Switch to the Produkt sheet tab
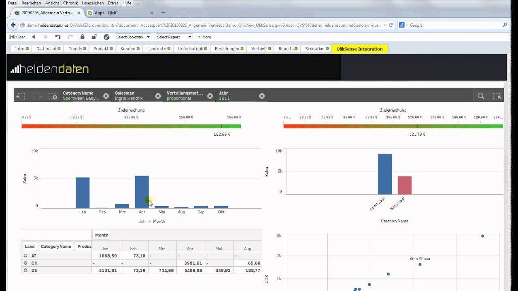 [x=103, y=48]
